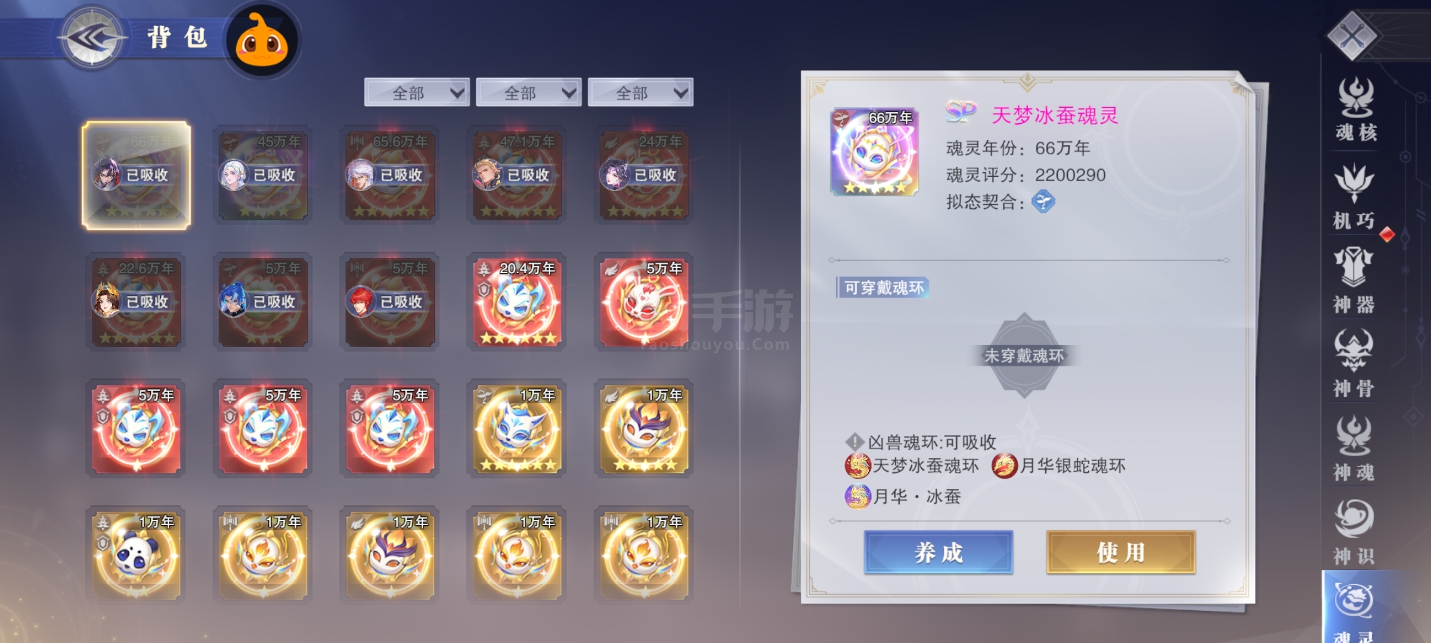Click the gold 使用 button

(1121, 553)
